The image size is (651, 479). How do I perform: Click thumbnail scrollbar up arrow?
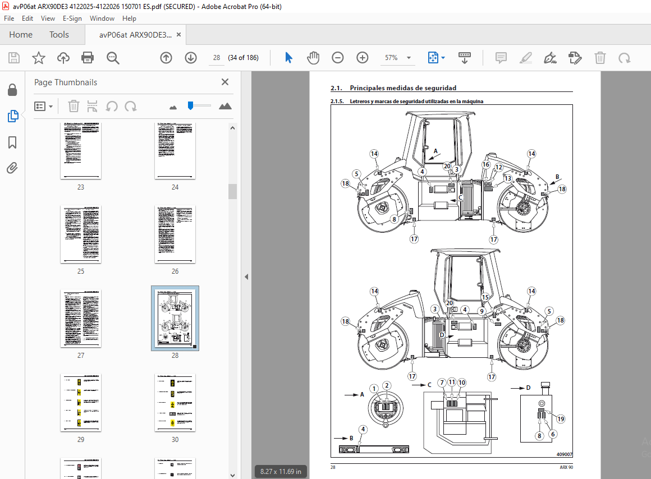click(x=232, y=128)
